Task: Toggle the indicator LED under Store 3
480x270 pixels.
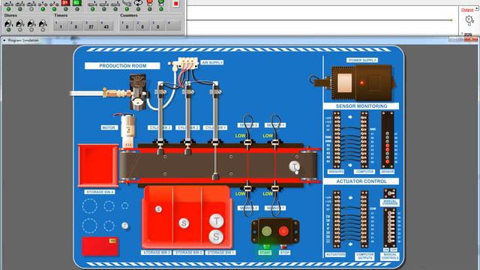Action: 31,30
